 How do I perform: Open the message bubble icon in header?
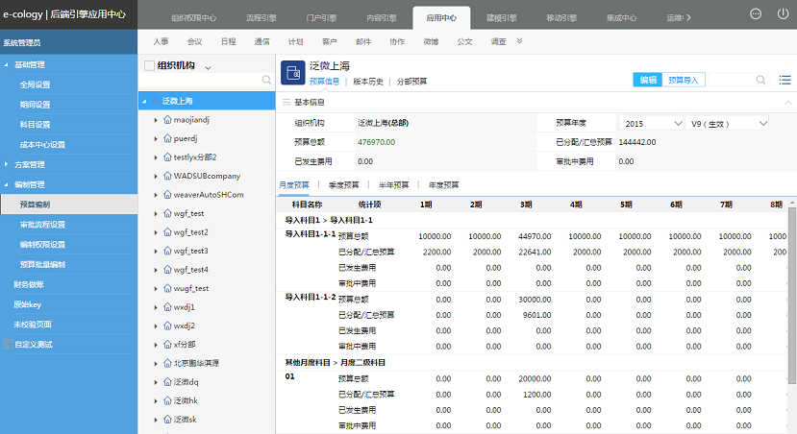click(x=756, y=14)
